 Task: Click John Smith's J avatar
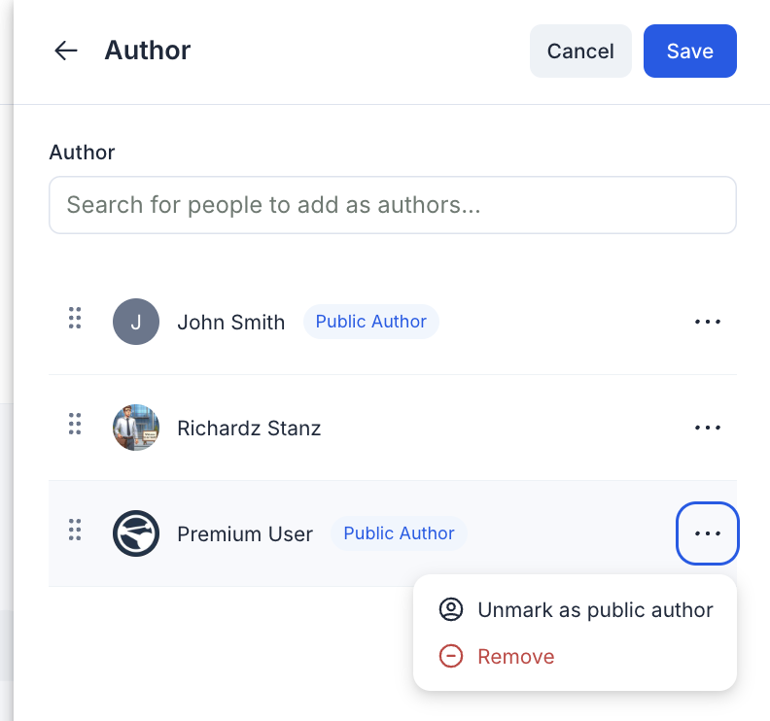pyautogui.click(x=136, y=322)
